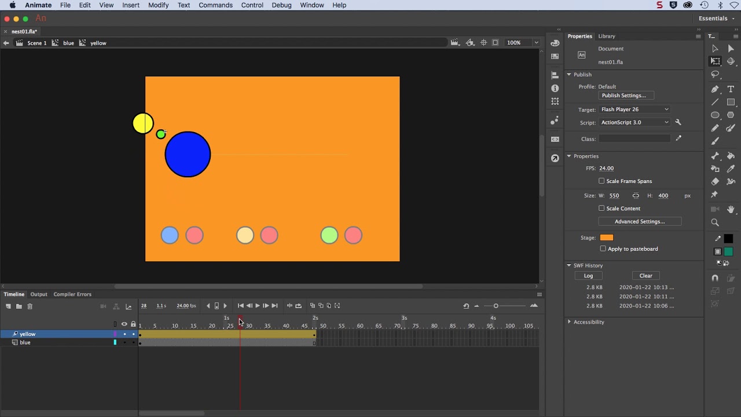Open the Edit Scene clapperboard dropdown
Viewport: 741px width, 417px height.
455,42
